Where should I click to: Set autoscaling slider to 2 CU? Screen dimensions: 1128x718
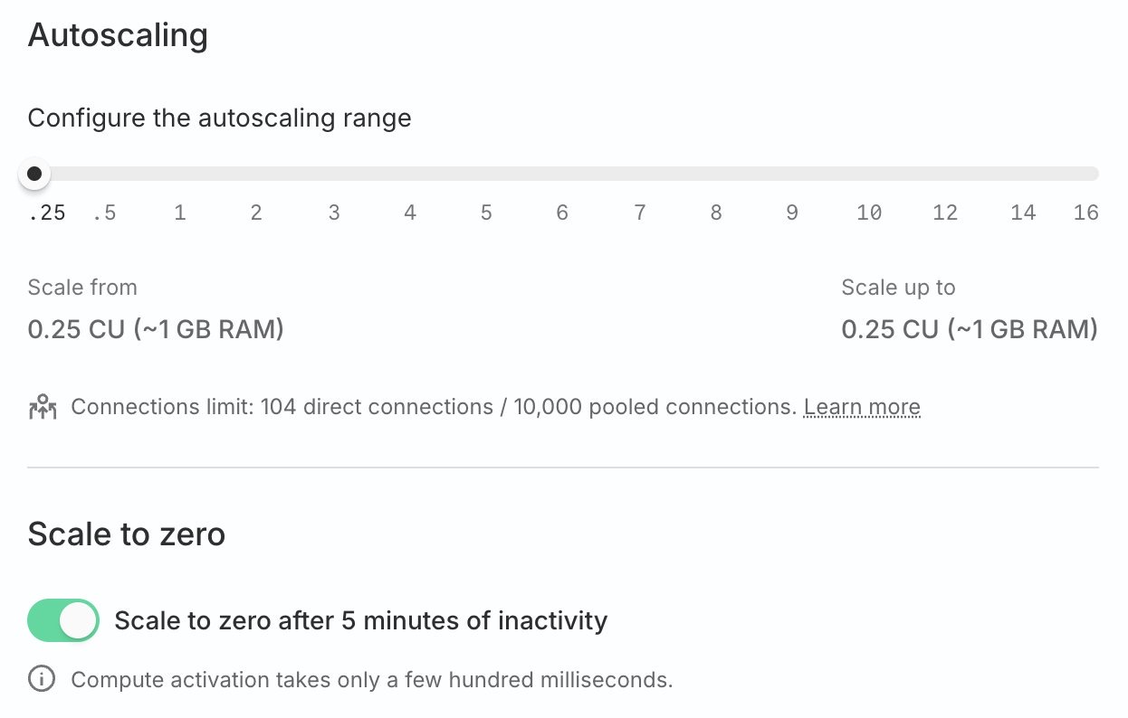[256, 174]
